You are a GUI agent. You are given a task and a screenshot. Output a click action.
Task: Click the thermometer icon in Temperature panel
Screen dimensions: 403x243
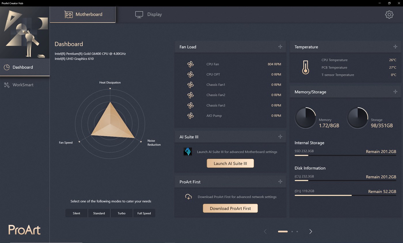click(x=305, y=67)
